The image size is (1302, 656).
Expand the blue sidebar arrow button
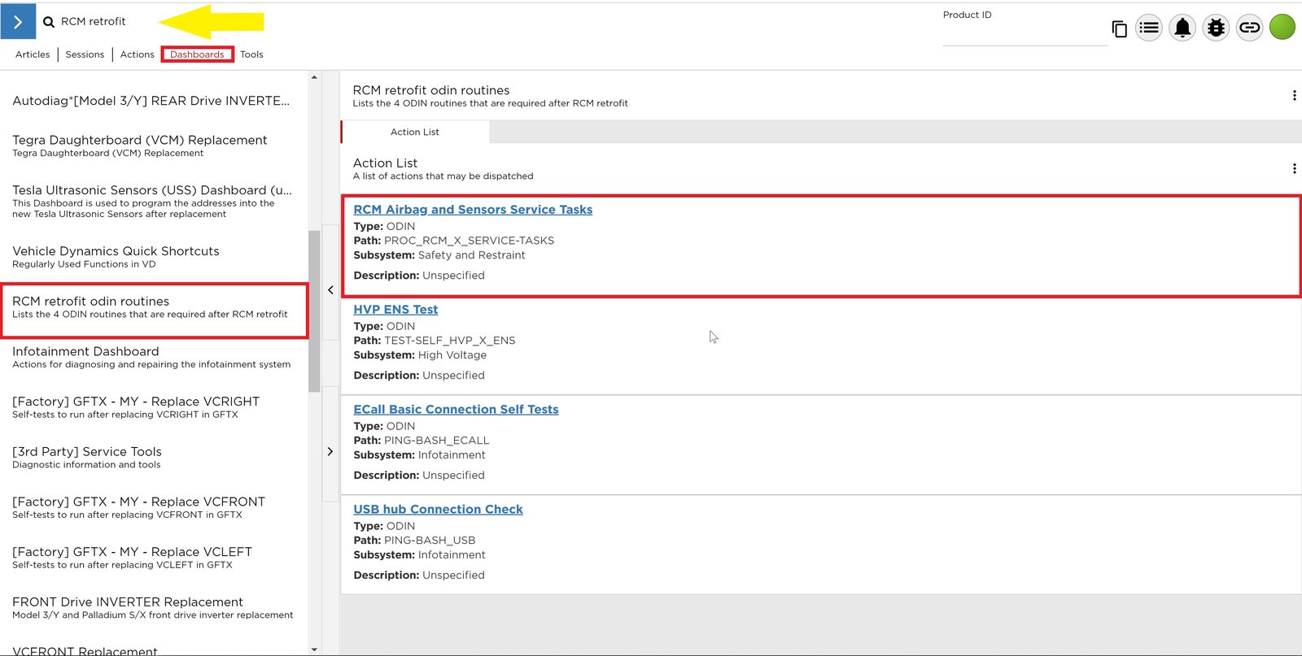18,22
